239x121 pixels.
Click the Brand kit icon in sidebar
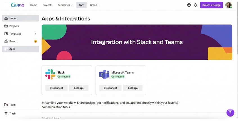6,41
